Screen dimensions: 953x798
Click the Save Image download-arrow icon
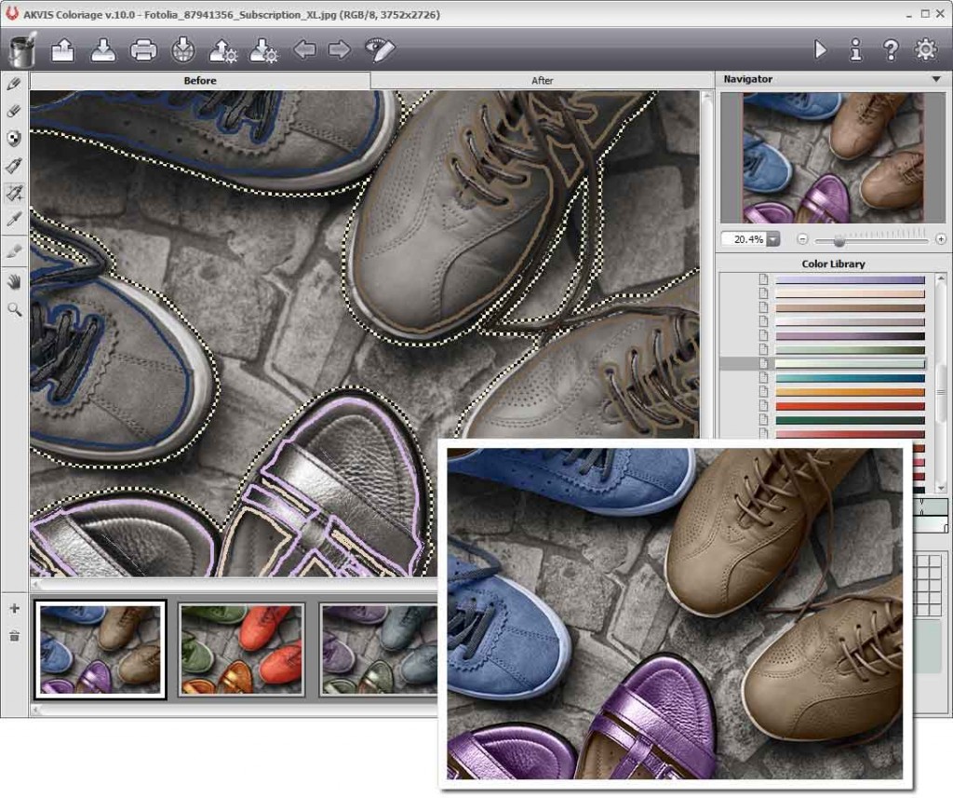[x=102, y=50]
